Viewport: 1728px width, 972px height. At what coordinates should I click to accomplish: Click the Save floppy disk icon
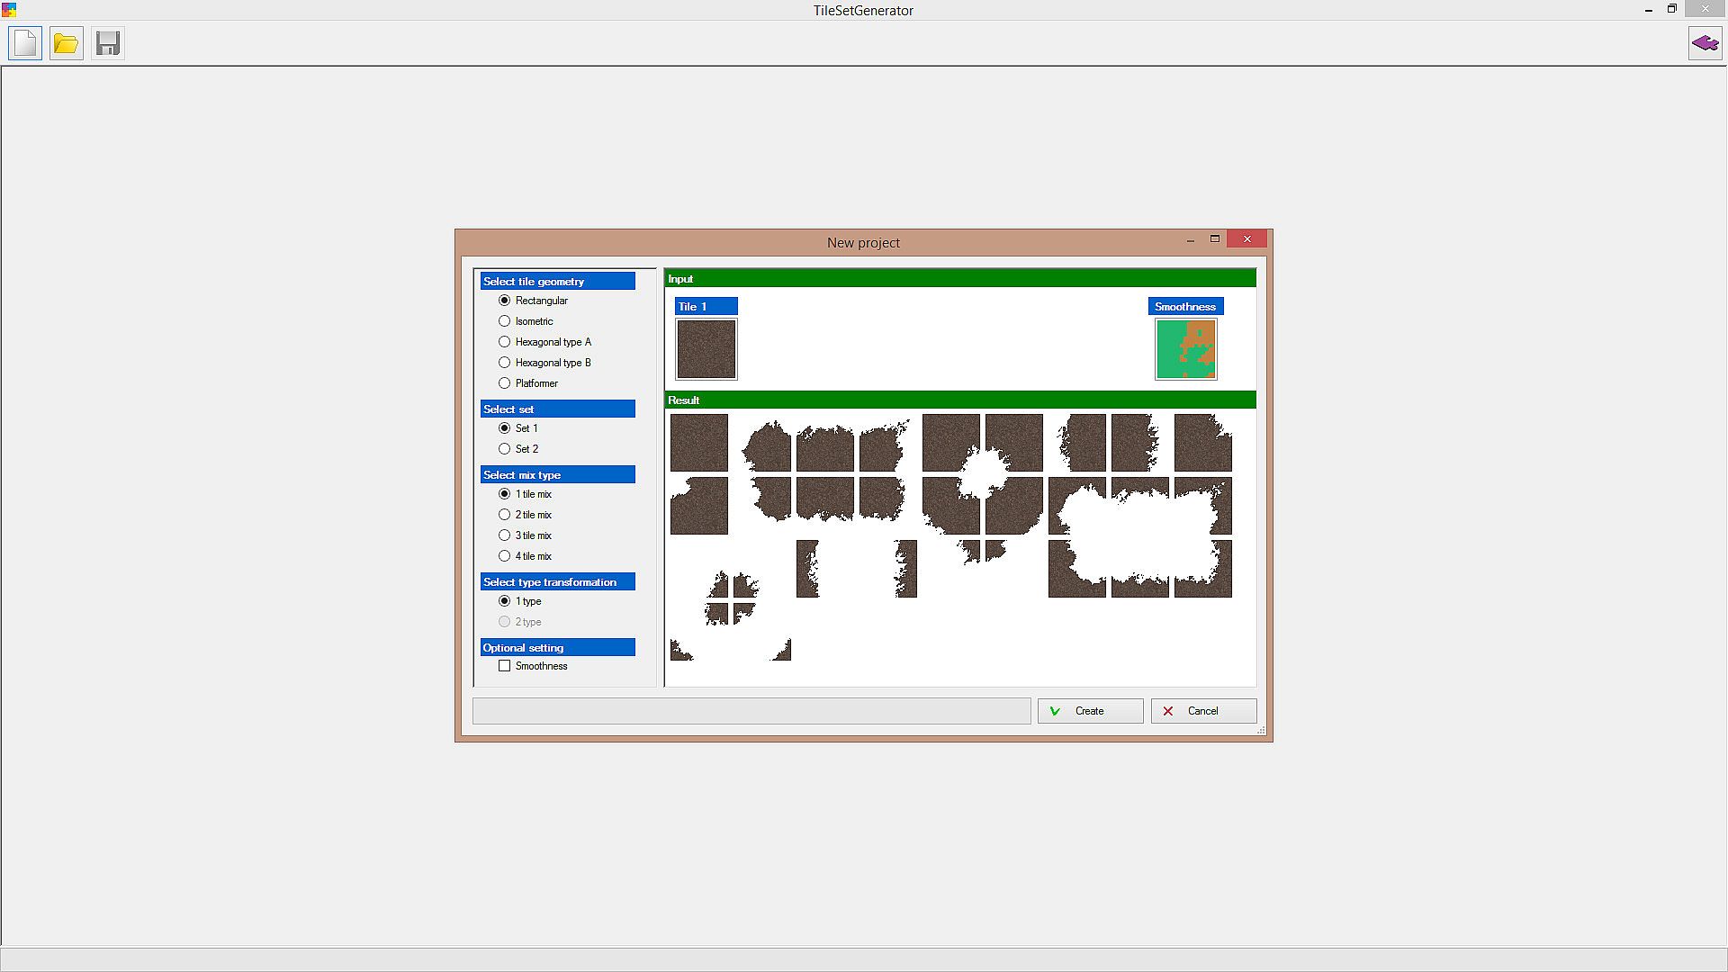(108, 43)
